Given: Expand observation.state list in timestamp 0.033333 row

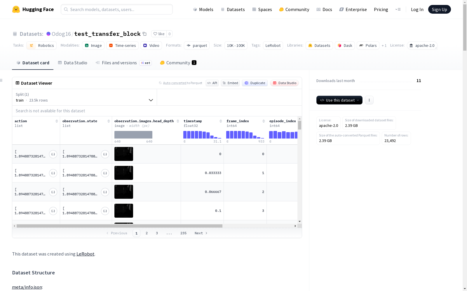Looking at the screenshot, I should [x=105, y=173].
